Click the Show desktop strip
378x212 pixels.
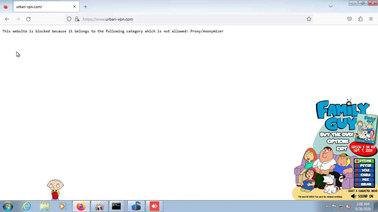tap(376, 206)
